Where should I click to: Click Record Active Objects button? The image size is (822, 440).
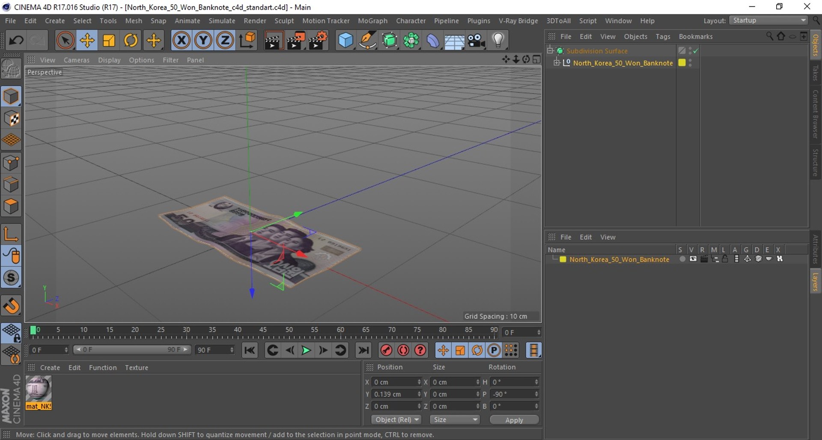[x=386, y=350]
